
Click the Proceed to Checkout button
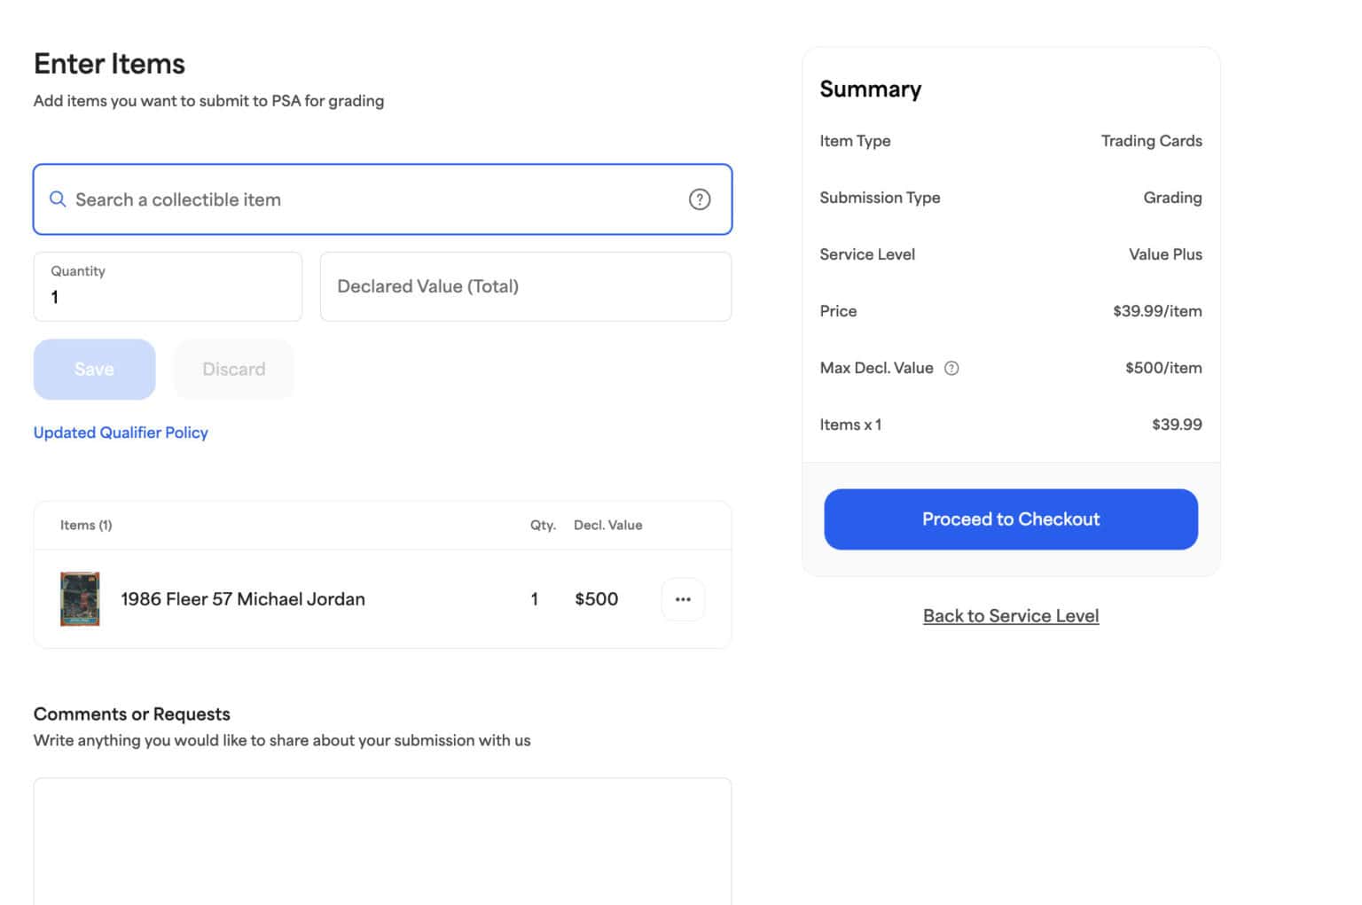coord(1010,519)
